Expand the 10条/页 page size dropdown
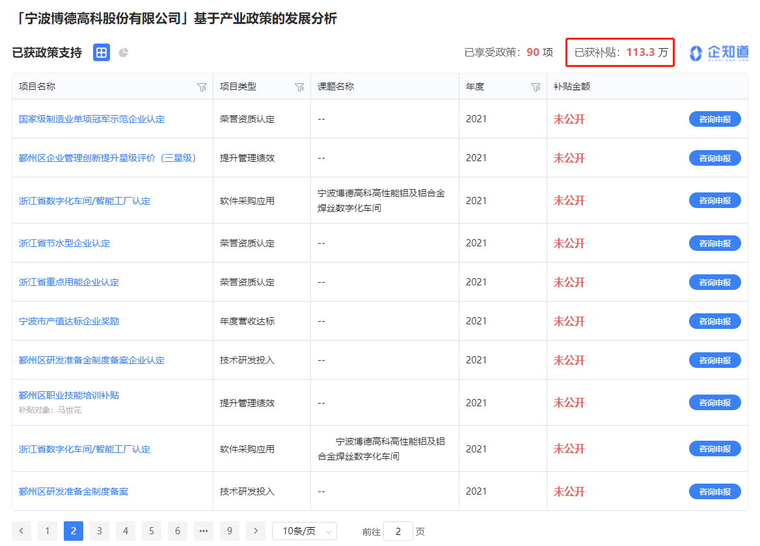Image resolution: width=760 pixels, height=546 pixels. click(305, 531)
